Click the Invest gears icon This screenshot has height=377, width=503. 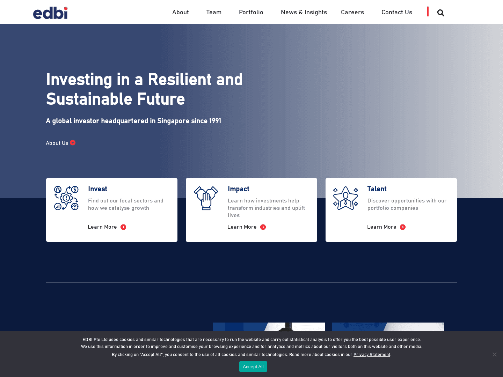point(66,198)
